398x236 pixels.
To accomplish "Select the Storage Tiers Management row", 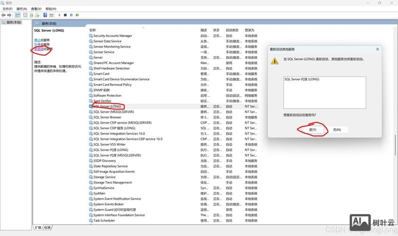I will tap(173, 183).
